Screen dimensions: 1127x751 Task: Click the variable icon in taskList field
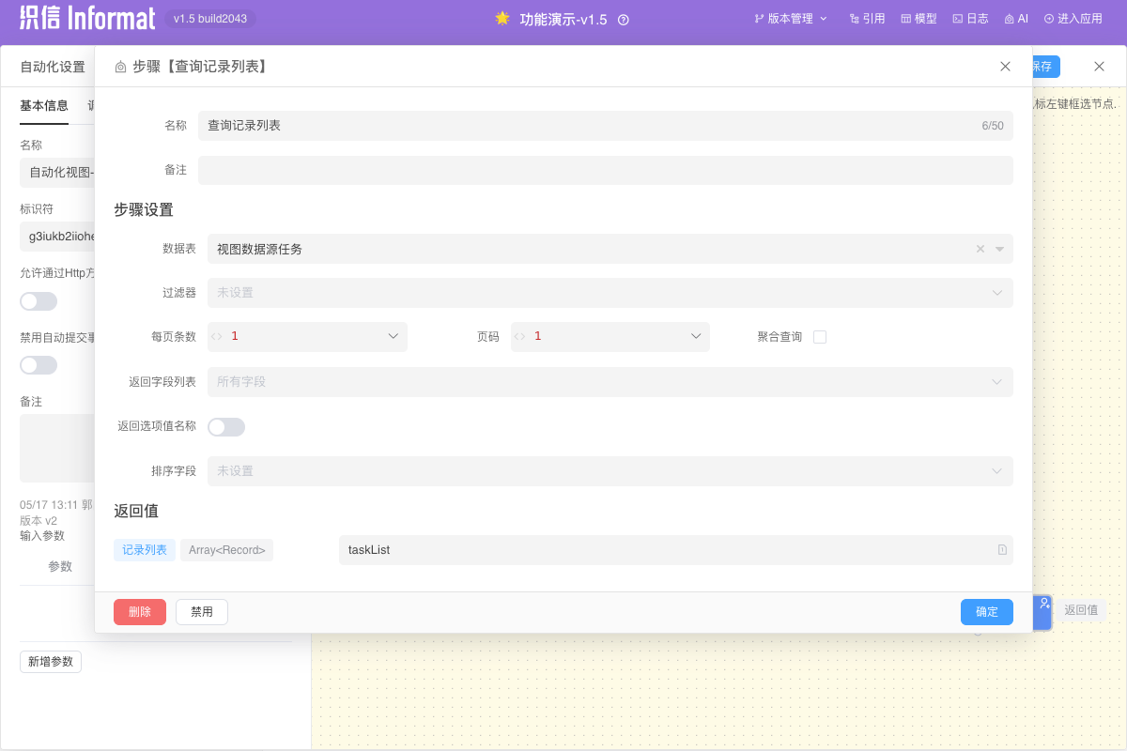tap(1002, 550)
